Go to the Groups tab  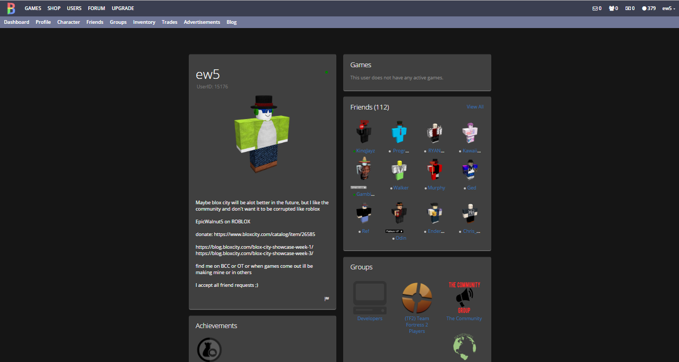(x=118, y=22)
